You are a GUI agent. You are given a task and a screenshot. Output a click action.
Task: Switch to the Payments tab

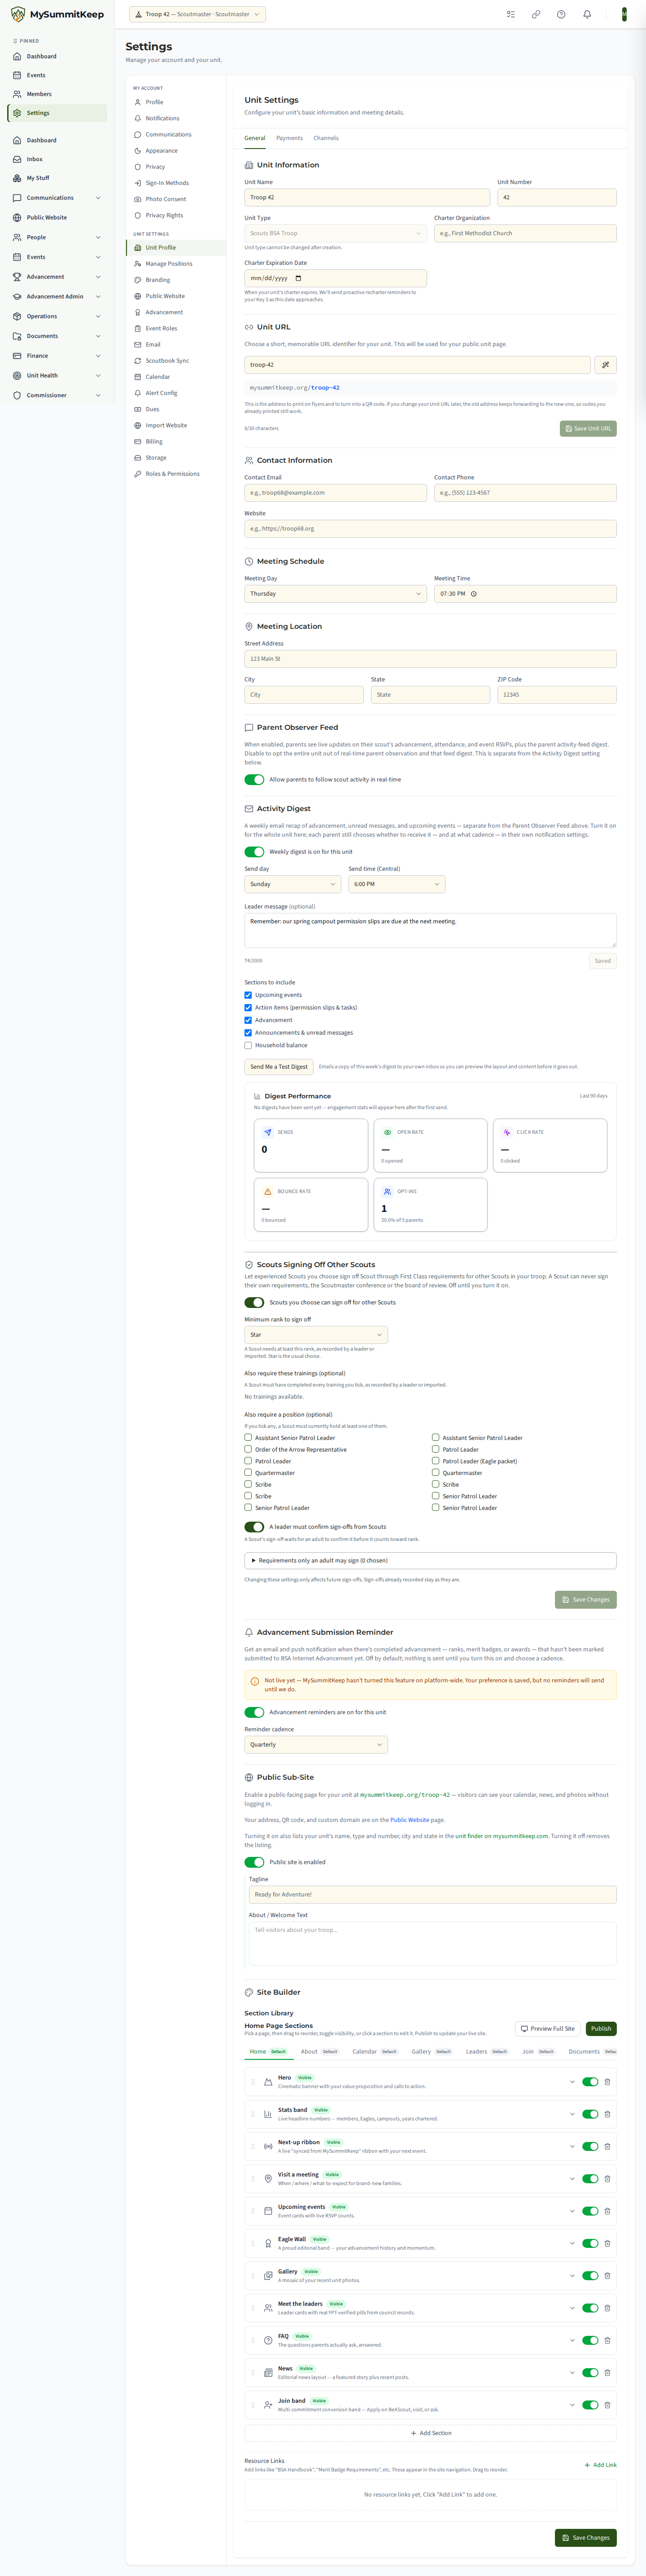click(289, 138)
